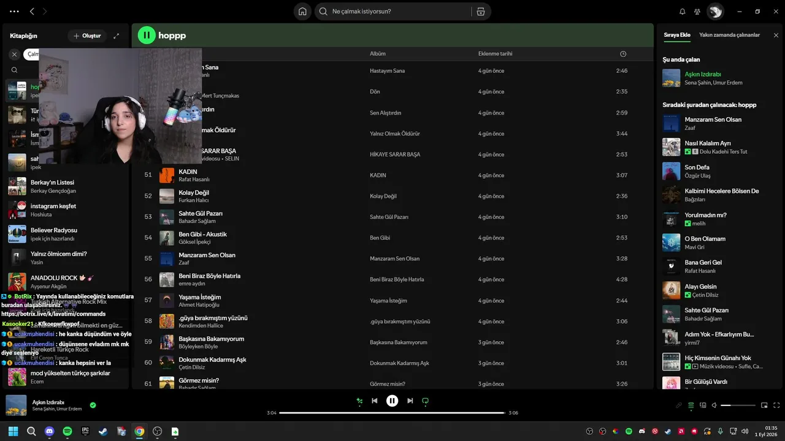The width and height of the screenshot is (785, 441).
Task: Clear the library filter with X
Action: point(15,55)
